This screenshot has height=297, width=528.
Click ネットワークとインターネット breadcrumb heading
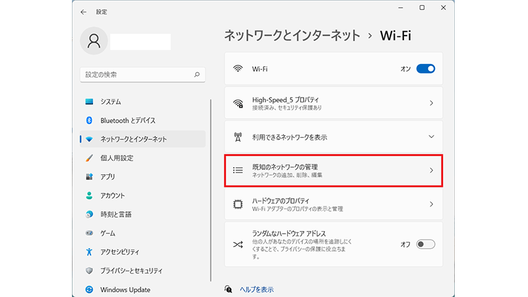tap(292, 35)
